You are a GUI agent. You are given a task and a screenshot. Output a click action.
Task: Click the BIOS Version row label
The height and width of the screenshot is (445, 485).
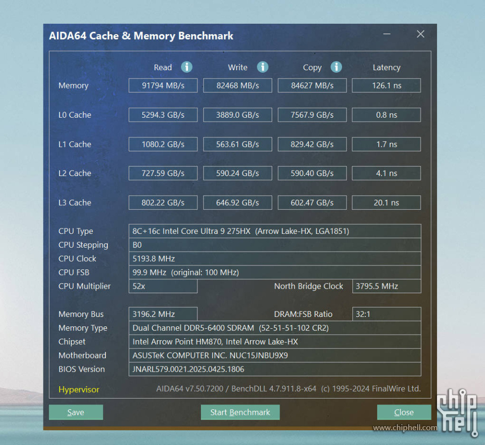point(82,369)
